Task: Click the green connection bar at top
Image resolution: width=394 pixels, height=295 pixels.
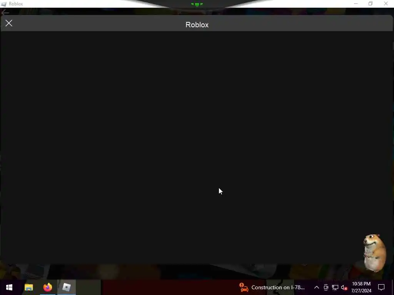Action: click(197, 4)
